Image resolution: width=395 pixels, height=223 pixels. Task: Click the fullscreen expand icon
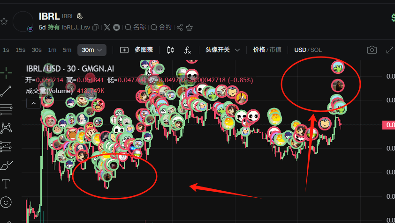pyautogui.click(x=390, y=50)
